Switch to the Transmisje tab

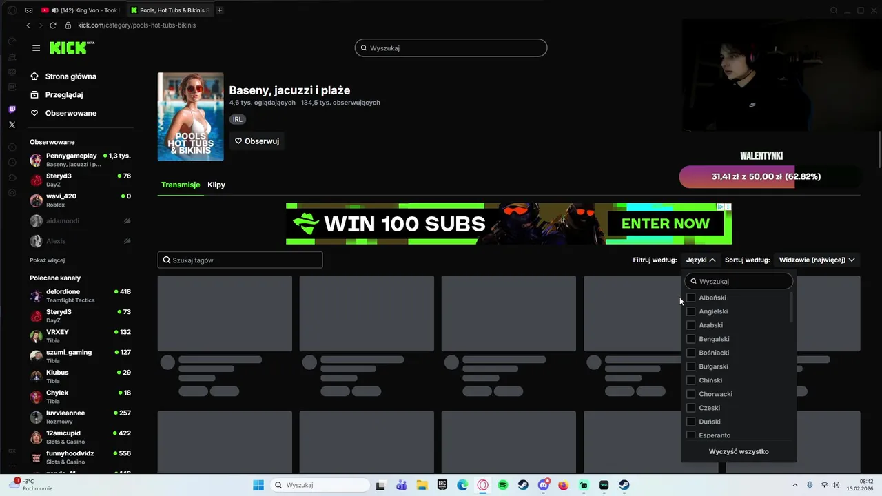tap(181, 185)
